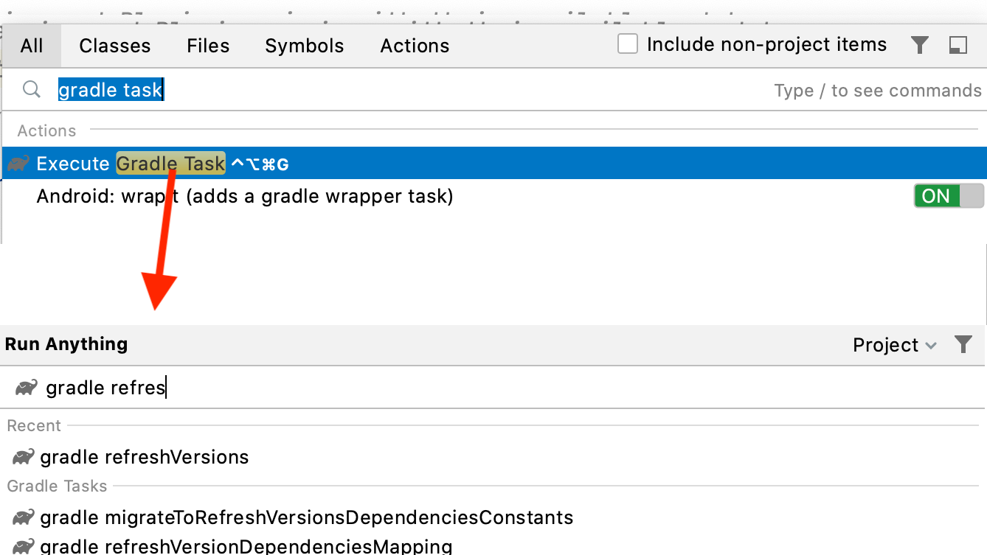This screenshot has width=987, height=555.
Task: Switch to the Classes tab
Action: point(114,46)
